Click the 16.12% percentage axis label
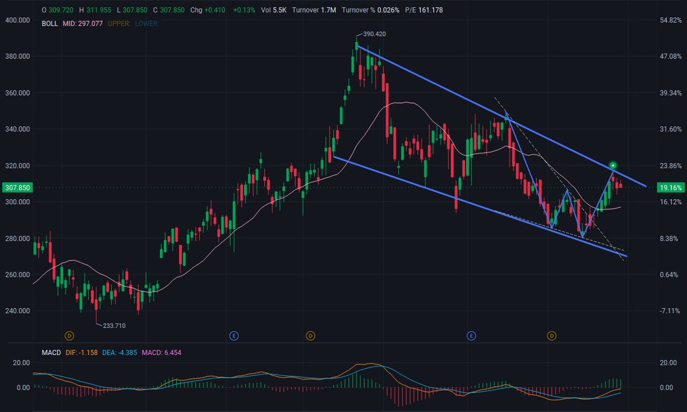This screenshot has height=412, width=687. pos(671,202)
